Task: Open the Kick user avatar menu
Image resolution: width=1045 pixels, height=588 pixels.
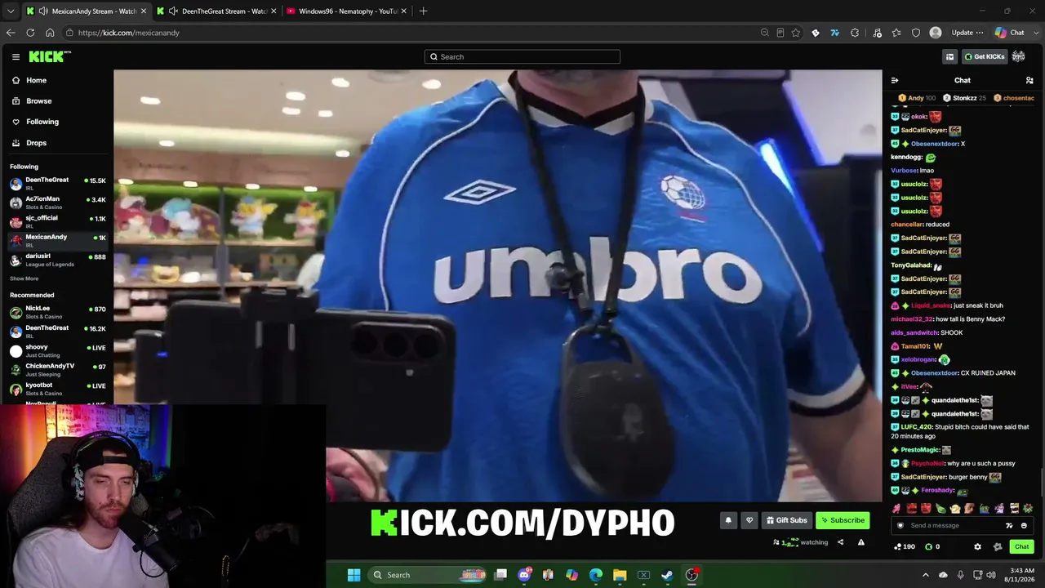Action: (1019, 56)
